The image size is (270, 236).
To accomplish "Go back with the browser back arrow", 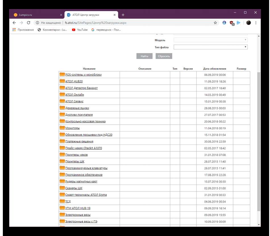I will coord(14,23).
